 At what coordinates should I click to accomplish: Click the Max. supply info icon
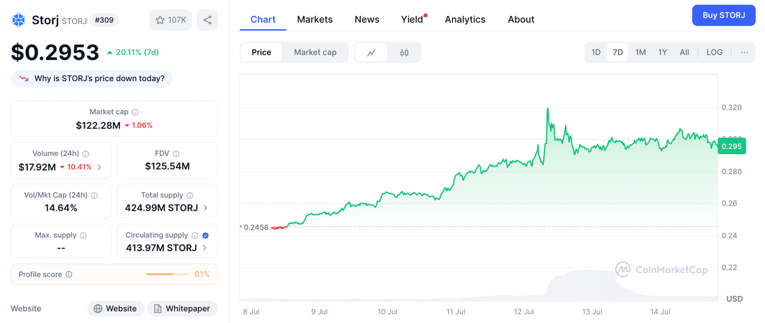[84, 236]
